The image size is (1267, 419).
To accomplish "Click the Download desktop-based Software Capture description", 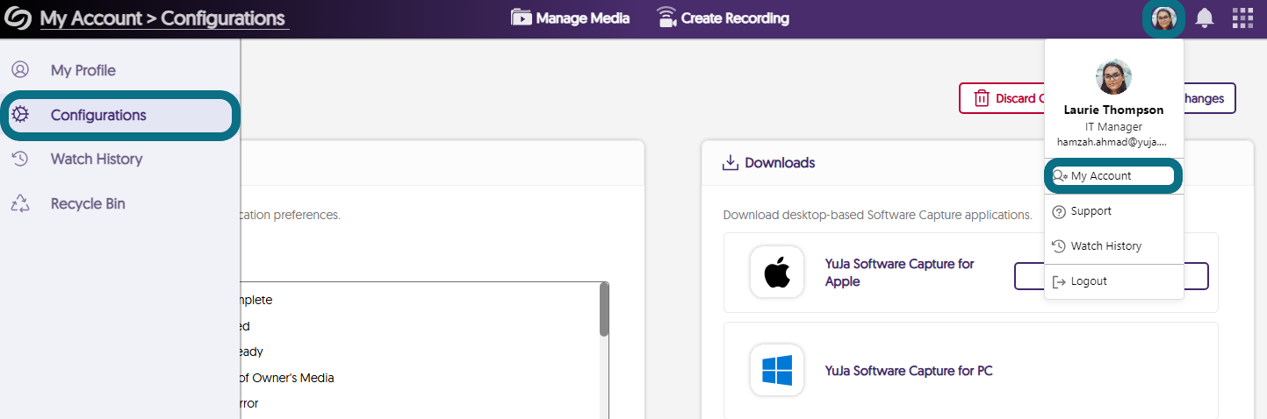I will click(x=877, y=215).
